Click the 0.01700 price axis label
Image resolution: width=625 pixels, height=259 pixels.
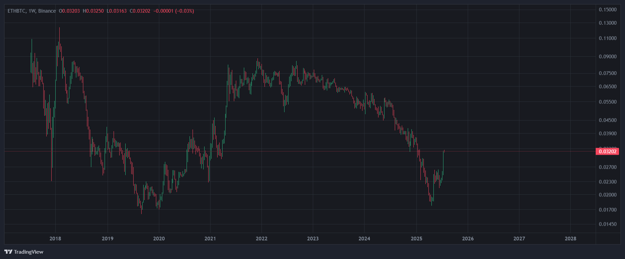pos(608,210)
